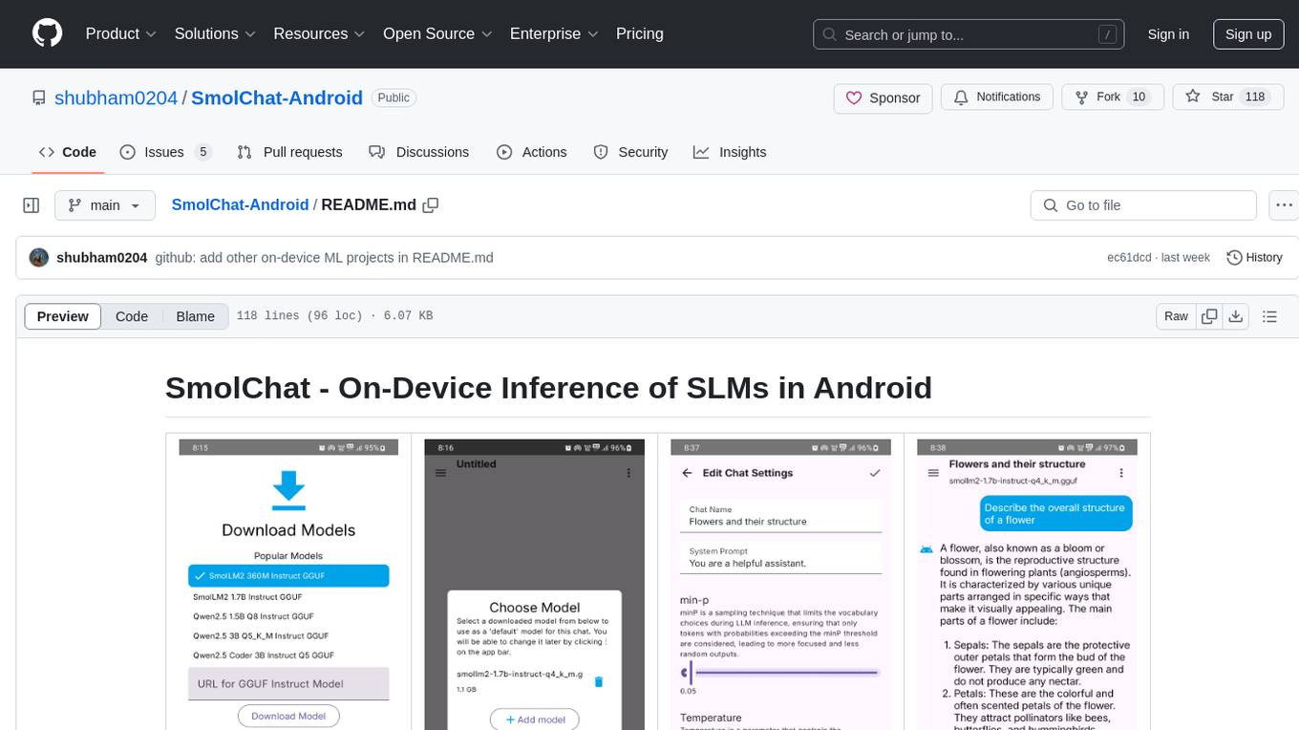Focus the Search or jump to field
This screenshot has width=1299, height=730.
tap(969, 34)
